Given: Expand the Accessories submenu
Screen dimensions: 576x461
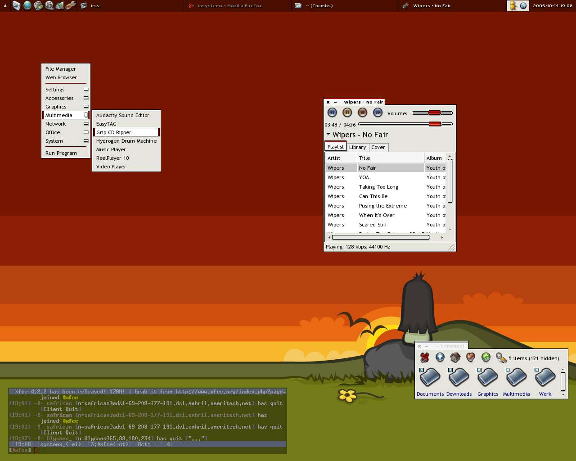Looking at the screenshot, I should coord(66,98).
